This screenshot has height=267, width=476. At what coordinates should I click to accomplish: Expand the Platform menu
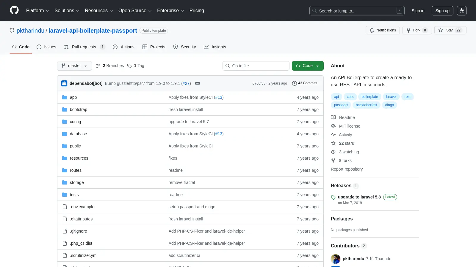tap(37, 11)
